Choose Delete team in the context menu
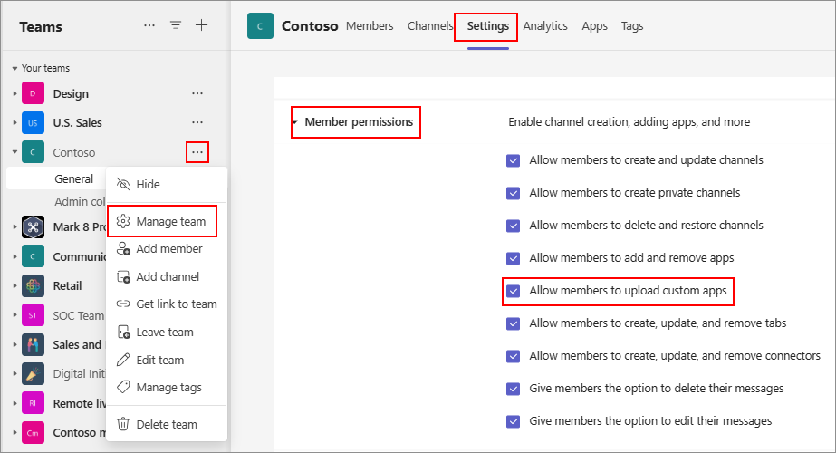Image resolution: width=836 pixels, height=453 pixels. (166, 424)
